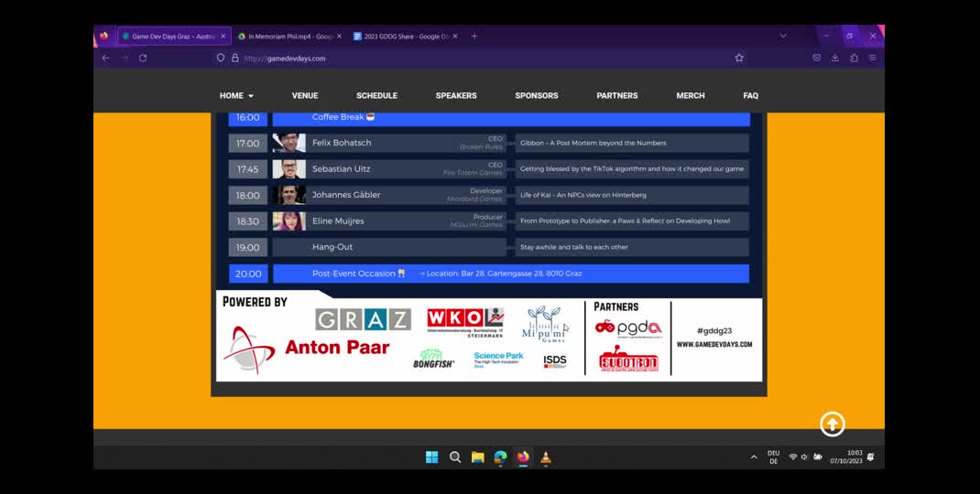Viewport: 980px width, 494px height.
Task: Open the notification bell in system tray
Action: click(x=871, y=457)
